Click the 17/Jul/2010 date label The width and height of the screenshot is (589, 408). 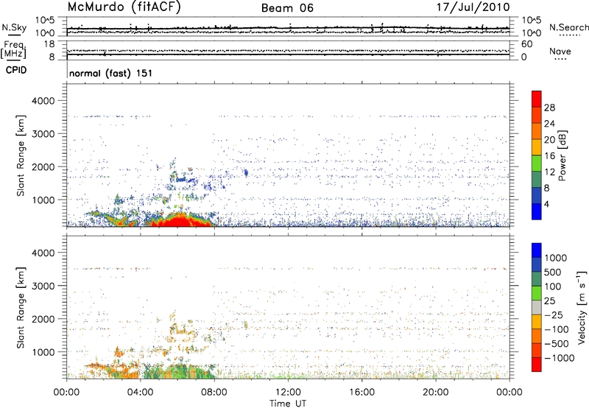coord(473,7)
